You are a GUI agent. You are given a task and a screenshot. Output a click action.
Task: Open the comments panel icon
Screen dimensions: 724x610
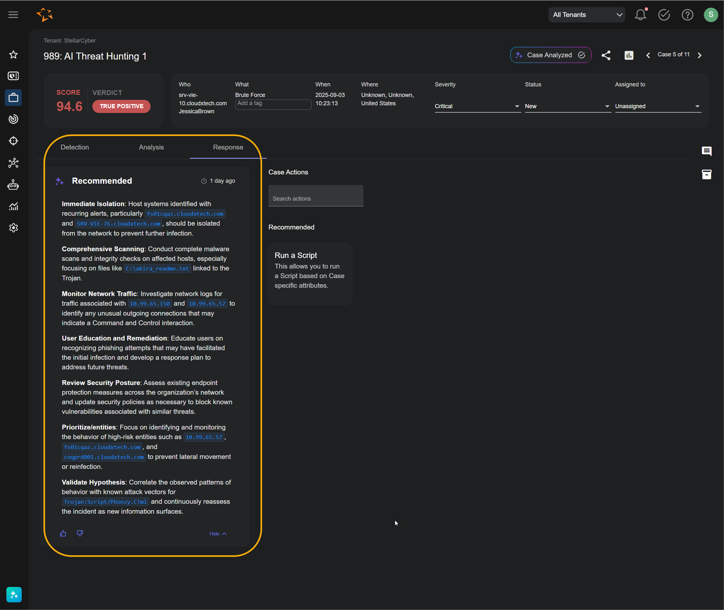tap(706, 151)
